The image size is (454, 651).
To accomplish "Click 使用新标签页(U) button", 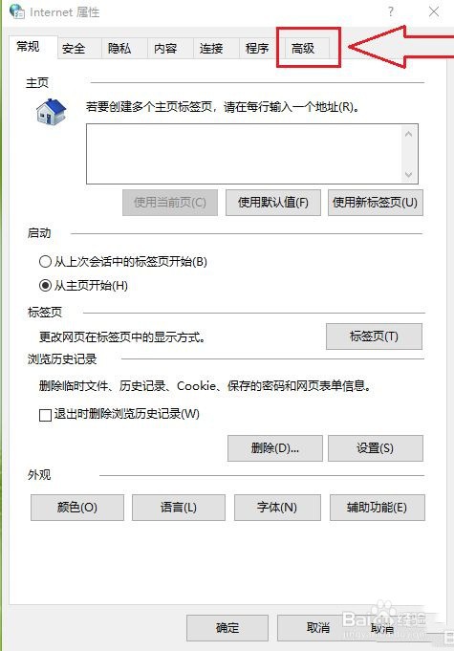I will [x=376, y=203].
